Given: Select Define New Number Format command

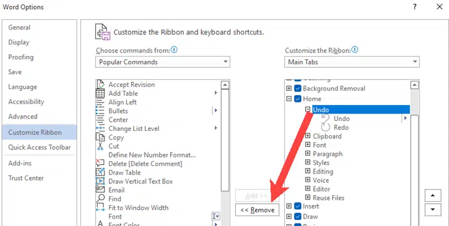Looking at the screenshot, I should coord(152,155).
